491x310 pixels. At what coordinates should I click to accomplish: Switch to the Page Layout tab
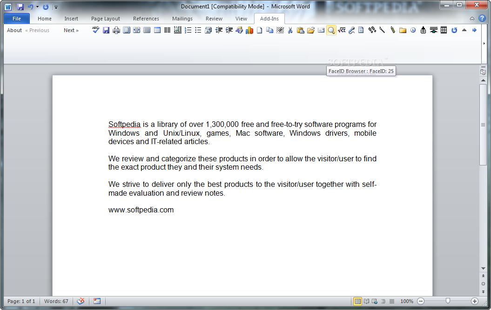106,19
